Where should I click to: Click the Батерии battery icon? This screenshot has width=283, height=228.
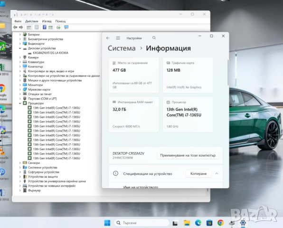point(25,34)
